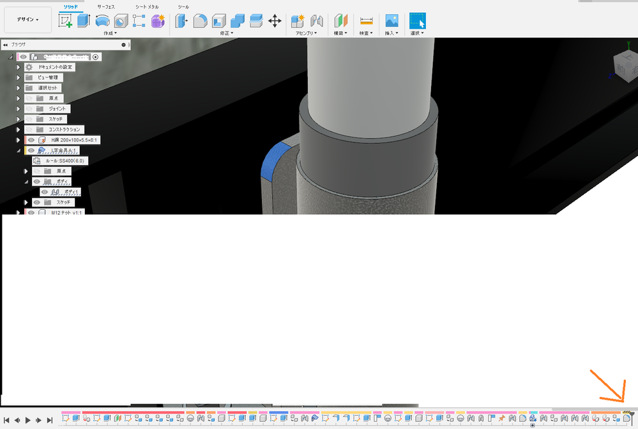Open the 検査 dropdown menu
Screen dimensions: 638x429
[x=366, y=33]
